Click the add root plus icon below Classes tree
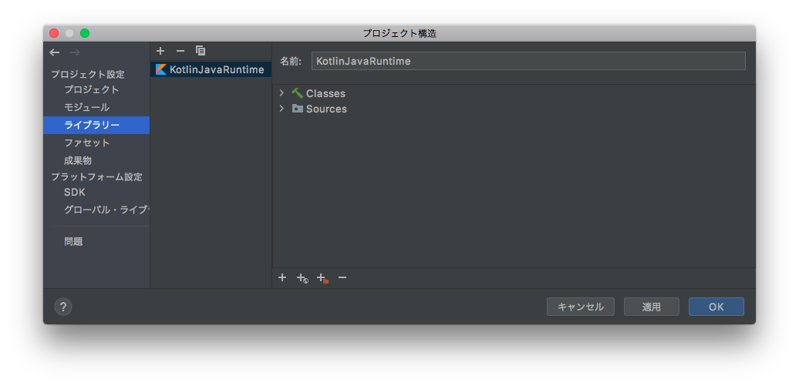This screenshot has width=799, height=386. (x=282, y=277)
